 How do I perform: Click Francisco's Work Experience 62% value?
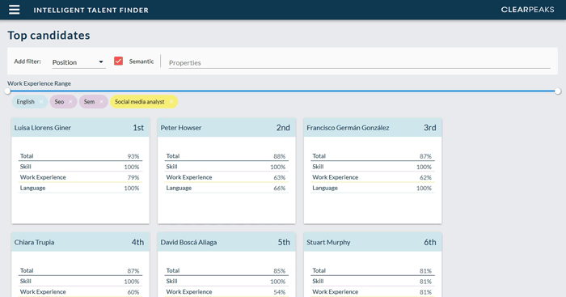[425, 177]
